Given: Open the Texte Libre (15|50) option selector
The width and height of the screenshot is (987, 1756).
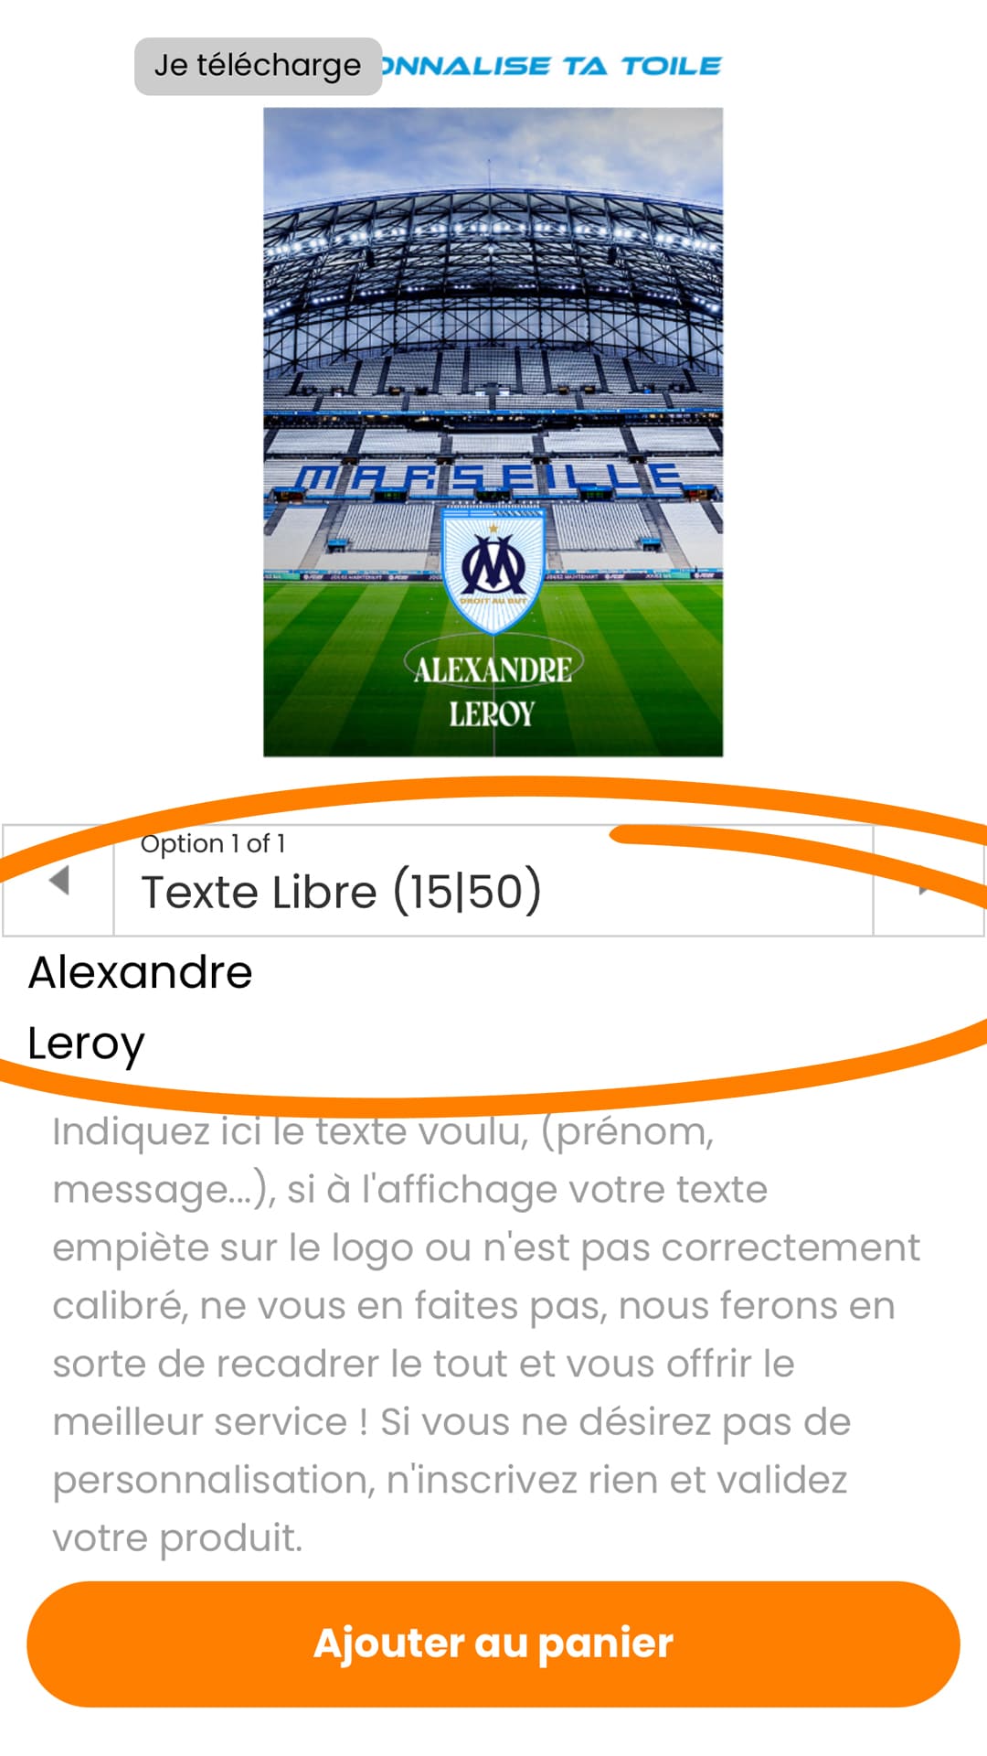Looking at the screenshot, I should 493,881.
